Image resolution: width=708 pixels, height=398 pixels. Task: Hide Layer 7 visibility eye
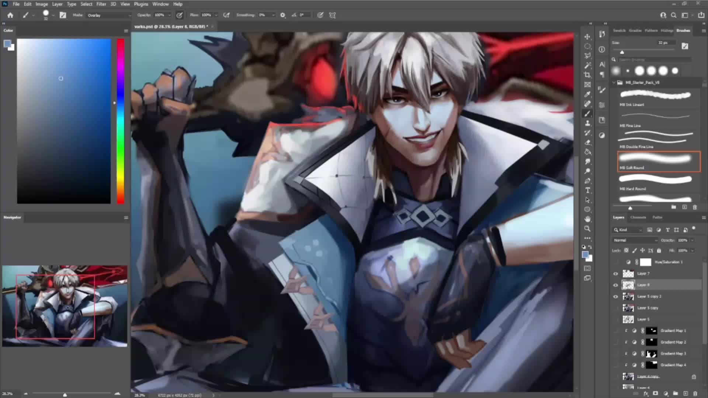click(615, 273)
